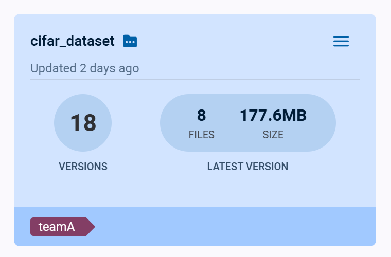Screen dimensions: 391x257
Task: Click the empty footer strip right of teamA
Action: 232,227
